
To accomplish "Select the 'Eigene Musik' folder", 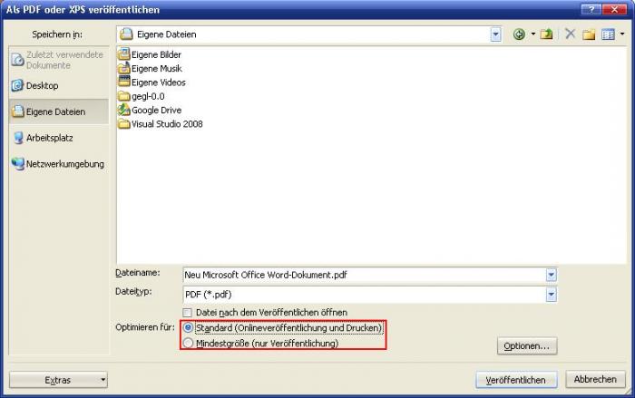I will tap(150, 68).
